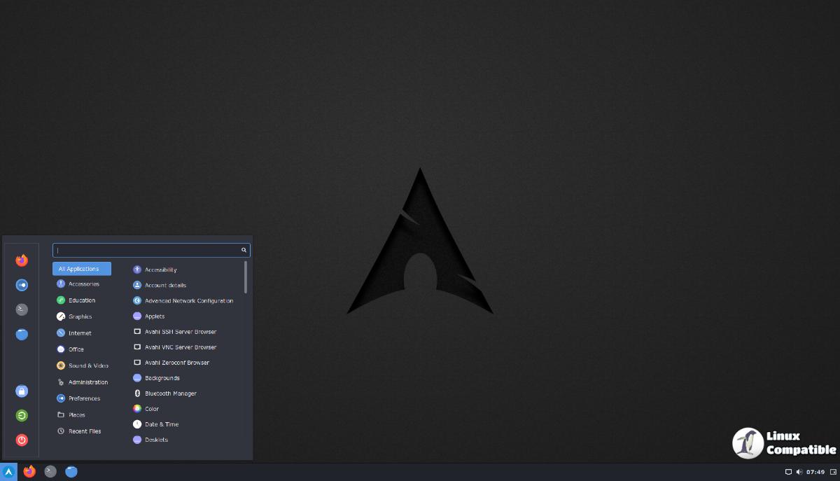Viewport: 840px width, 481px height.
Task: Click the green log out icon
Action: point(22,416)
